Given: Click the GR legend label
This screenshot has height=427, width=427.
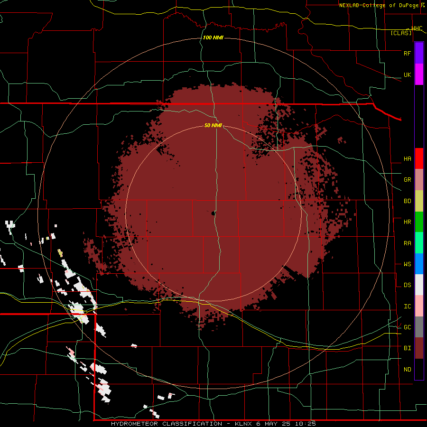Looking at the screenshot, I should click(407, 180).
